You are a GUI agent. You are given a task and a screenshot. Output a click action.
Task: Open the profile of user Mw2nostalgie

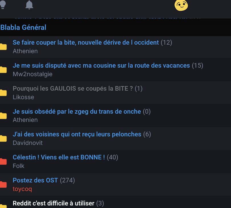click(32, 74)
